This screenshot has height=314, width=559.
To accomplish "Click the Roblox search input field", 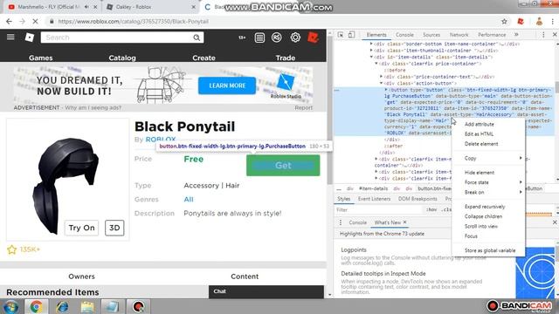I will point(117,38).
